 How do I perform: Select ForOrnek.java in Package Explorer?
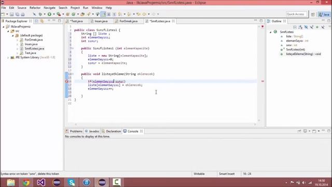click(33, 40)
